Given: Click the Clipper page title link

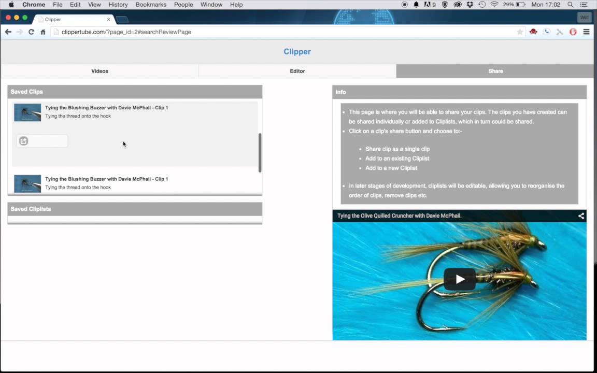Looking at the screenshot, I should tap(297, 52).
